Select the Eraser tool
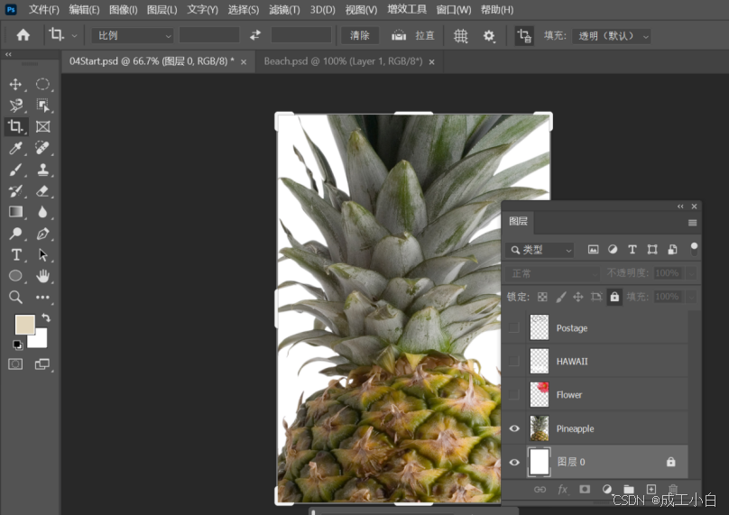The height and width of the screenshot is (515, 729). 42,190
